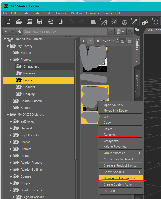This screenshot has width=161, height=199.
Task: Save the scene with the floppy disk icon
Action: [40, 21]
